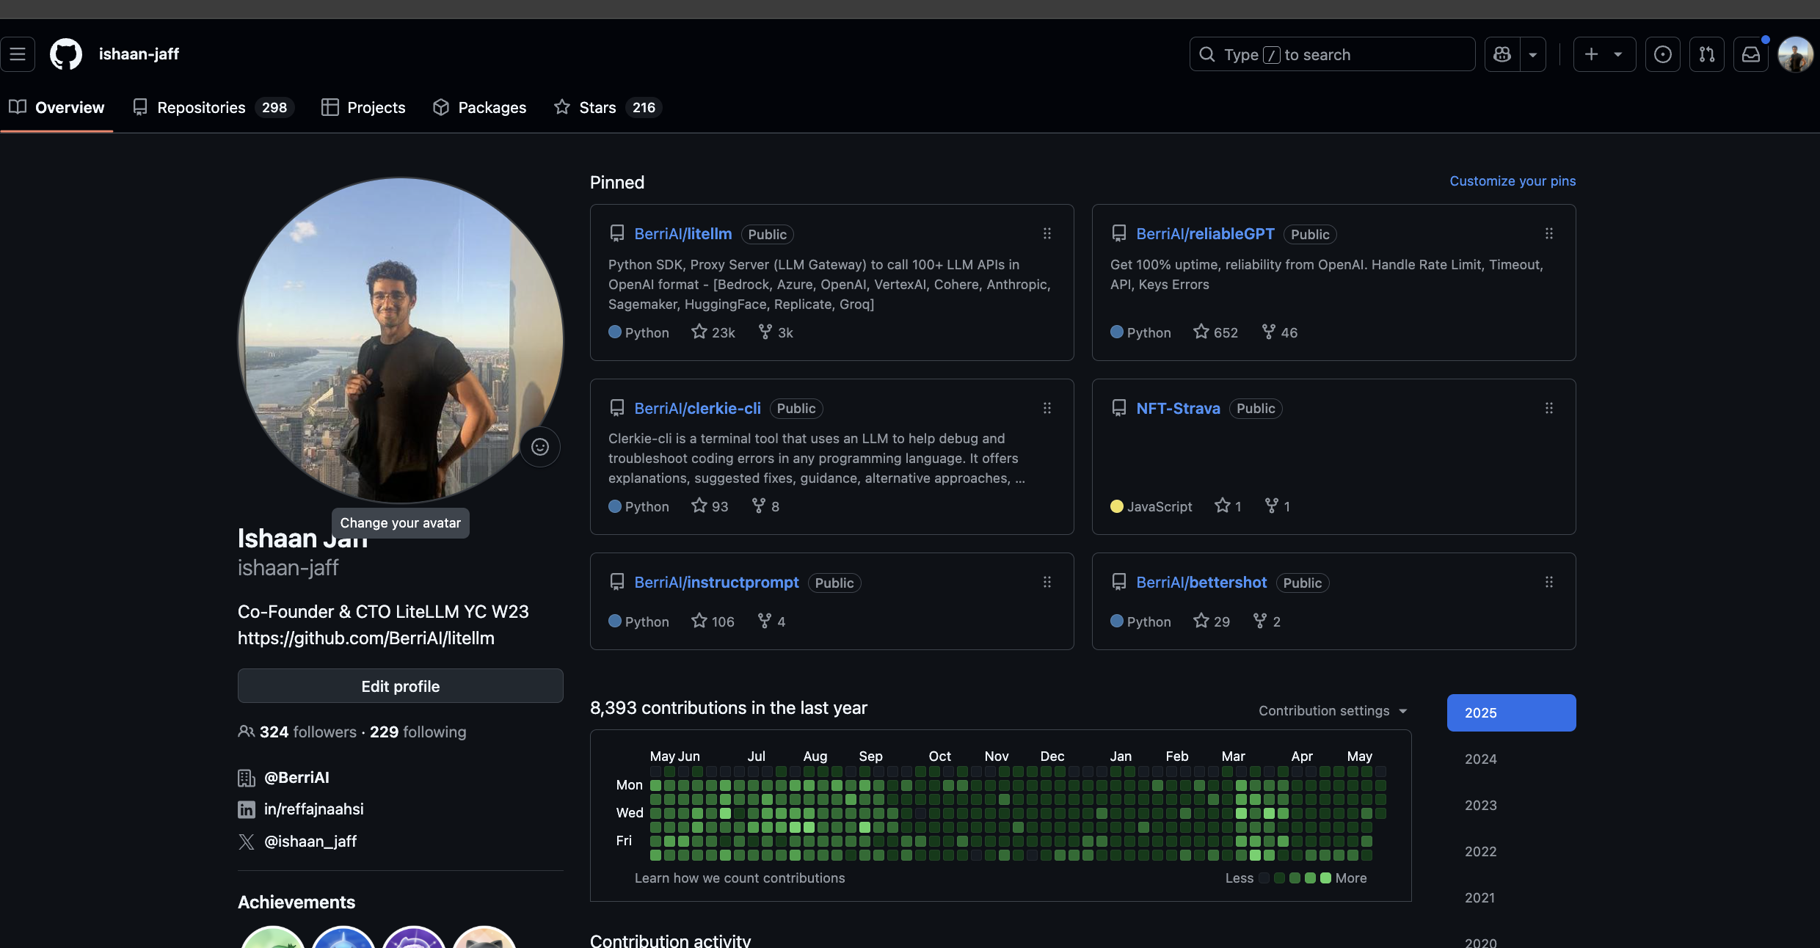Select the 2022 contributions year
Image resolution: width=1820 pixels, height=948 pixels.
click(x=1480, y=851)
